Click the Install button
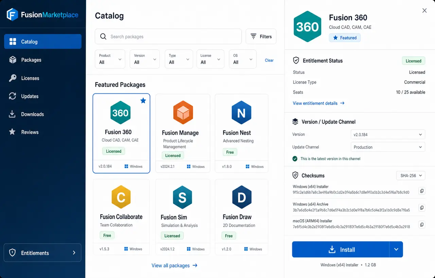 coord(341,249)
